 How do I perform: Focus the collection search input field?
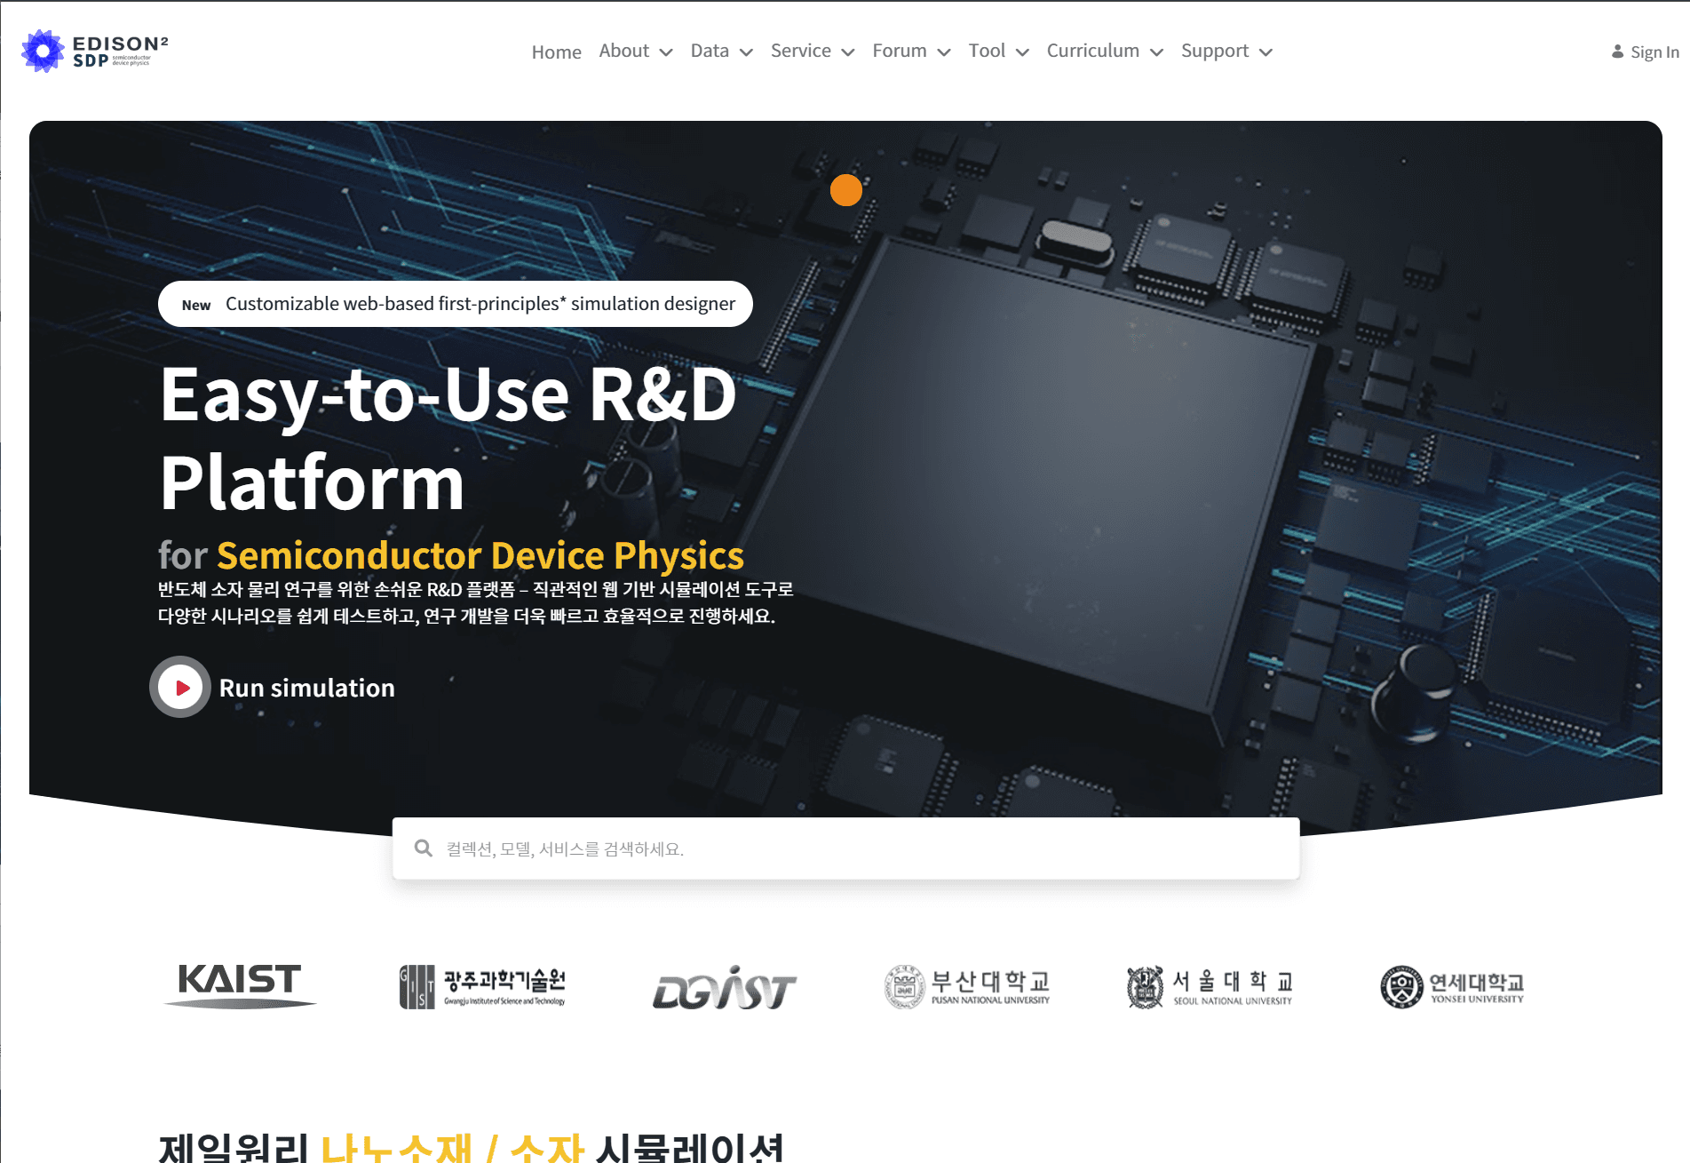846,848
